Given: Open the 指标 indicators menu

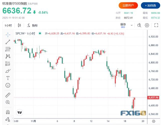Looking at the screenshot, I should tap(32, 25).
